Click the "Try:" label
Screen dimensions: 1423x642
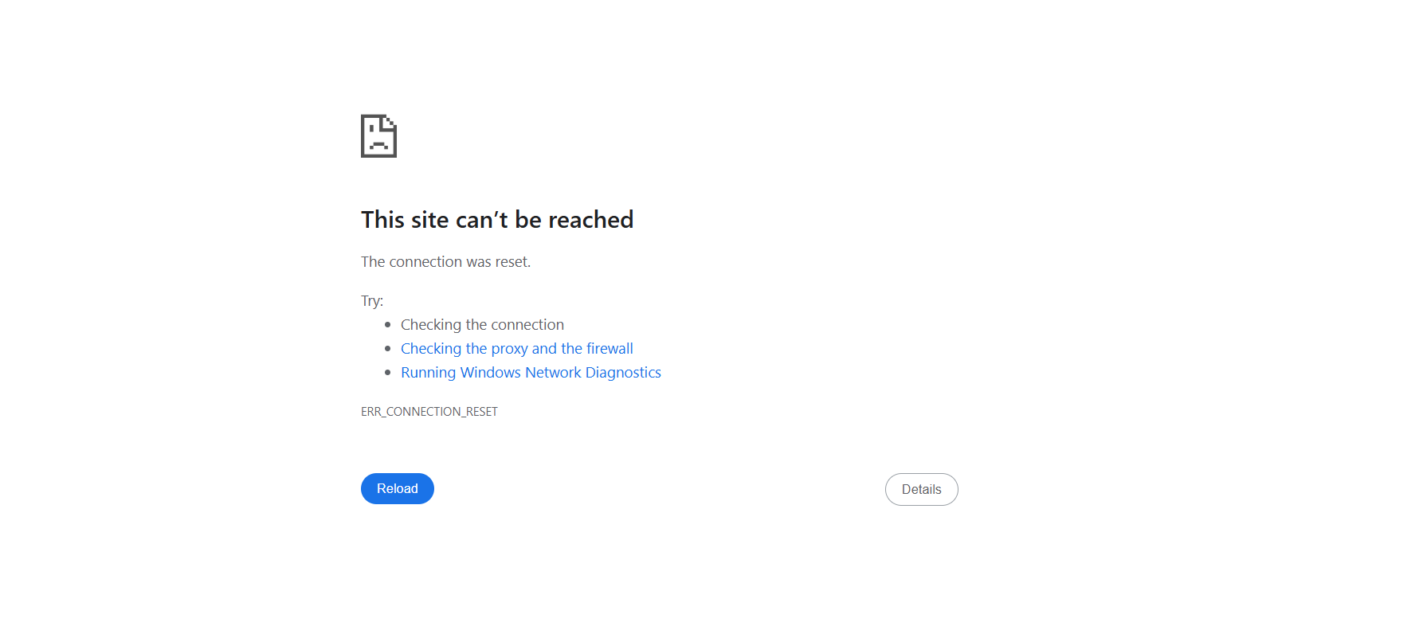tap(372, 301)
